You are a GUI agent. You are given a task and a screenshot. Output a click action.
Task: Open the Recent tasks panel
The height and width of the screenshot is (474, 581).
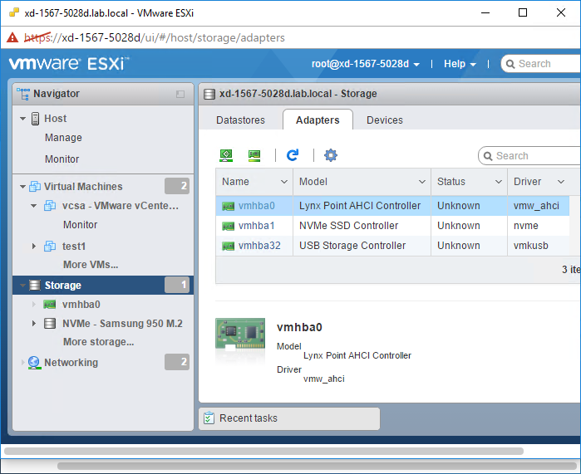[289, 419]
